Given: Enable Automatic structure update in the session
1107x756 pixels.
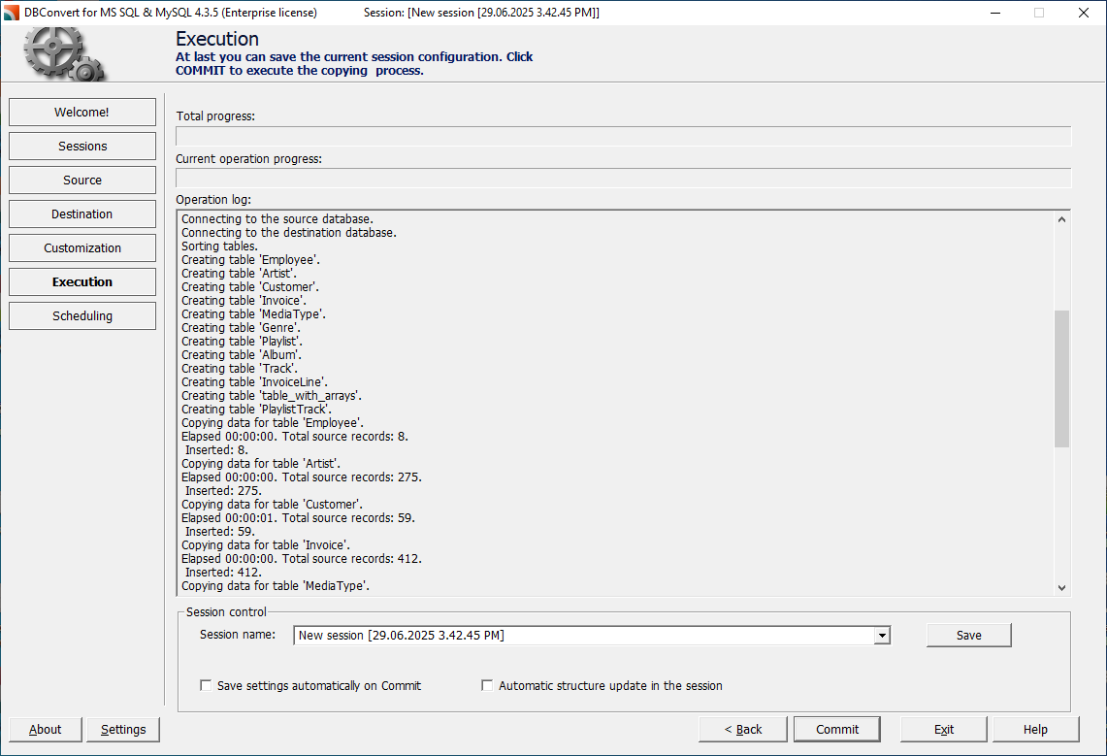Looking at the screenshot, I should 487,685.
